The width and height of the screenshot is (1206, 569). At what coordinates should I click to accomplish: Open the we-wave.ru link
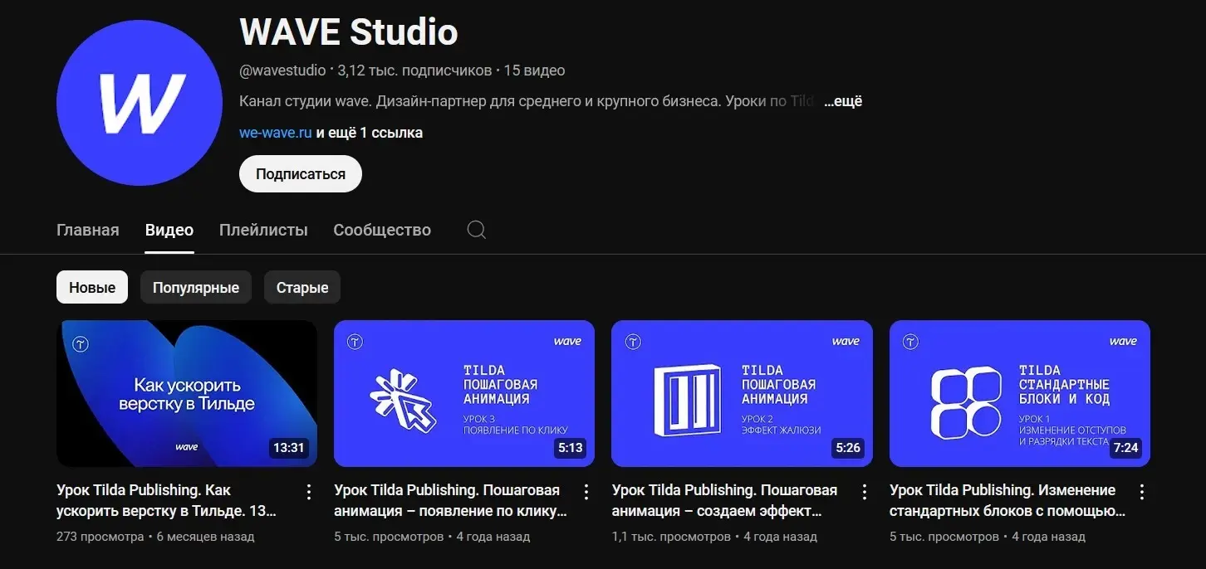pyautogui.click(x=274, y=132)
